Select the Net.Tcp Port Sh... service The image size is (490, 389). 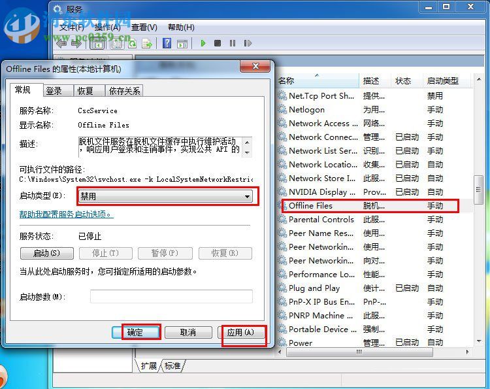point(374,95)
